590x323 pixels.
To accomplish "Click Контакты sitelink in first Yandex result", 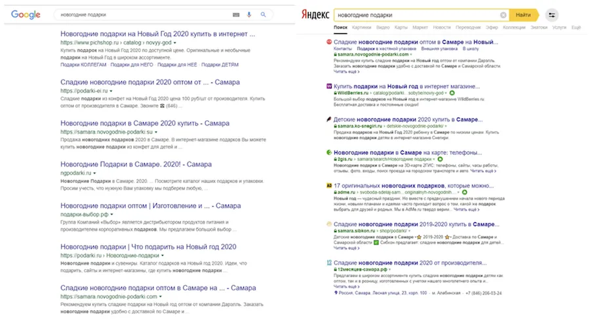I will tap(343, 48).
